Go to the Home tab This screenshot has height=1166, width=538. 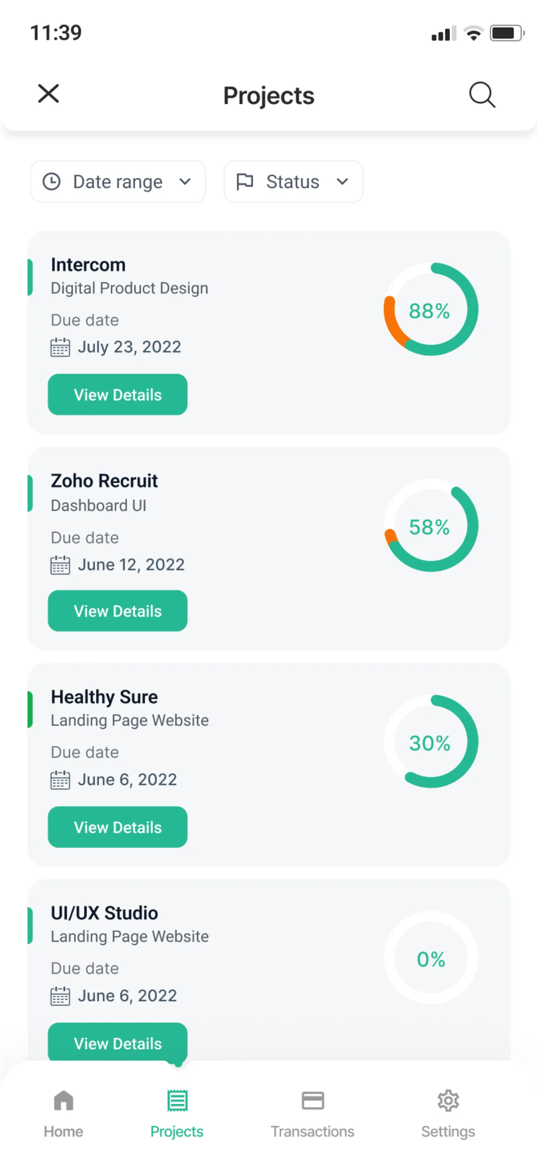pos(63,1113)
